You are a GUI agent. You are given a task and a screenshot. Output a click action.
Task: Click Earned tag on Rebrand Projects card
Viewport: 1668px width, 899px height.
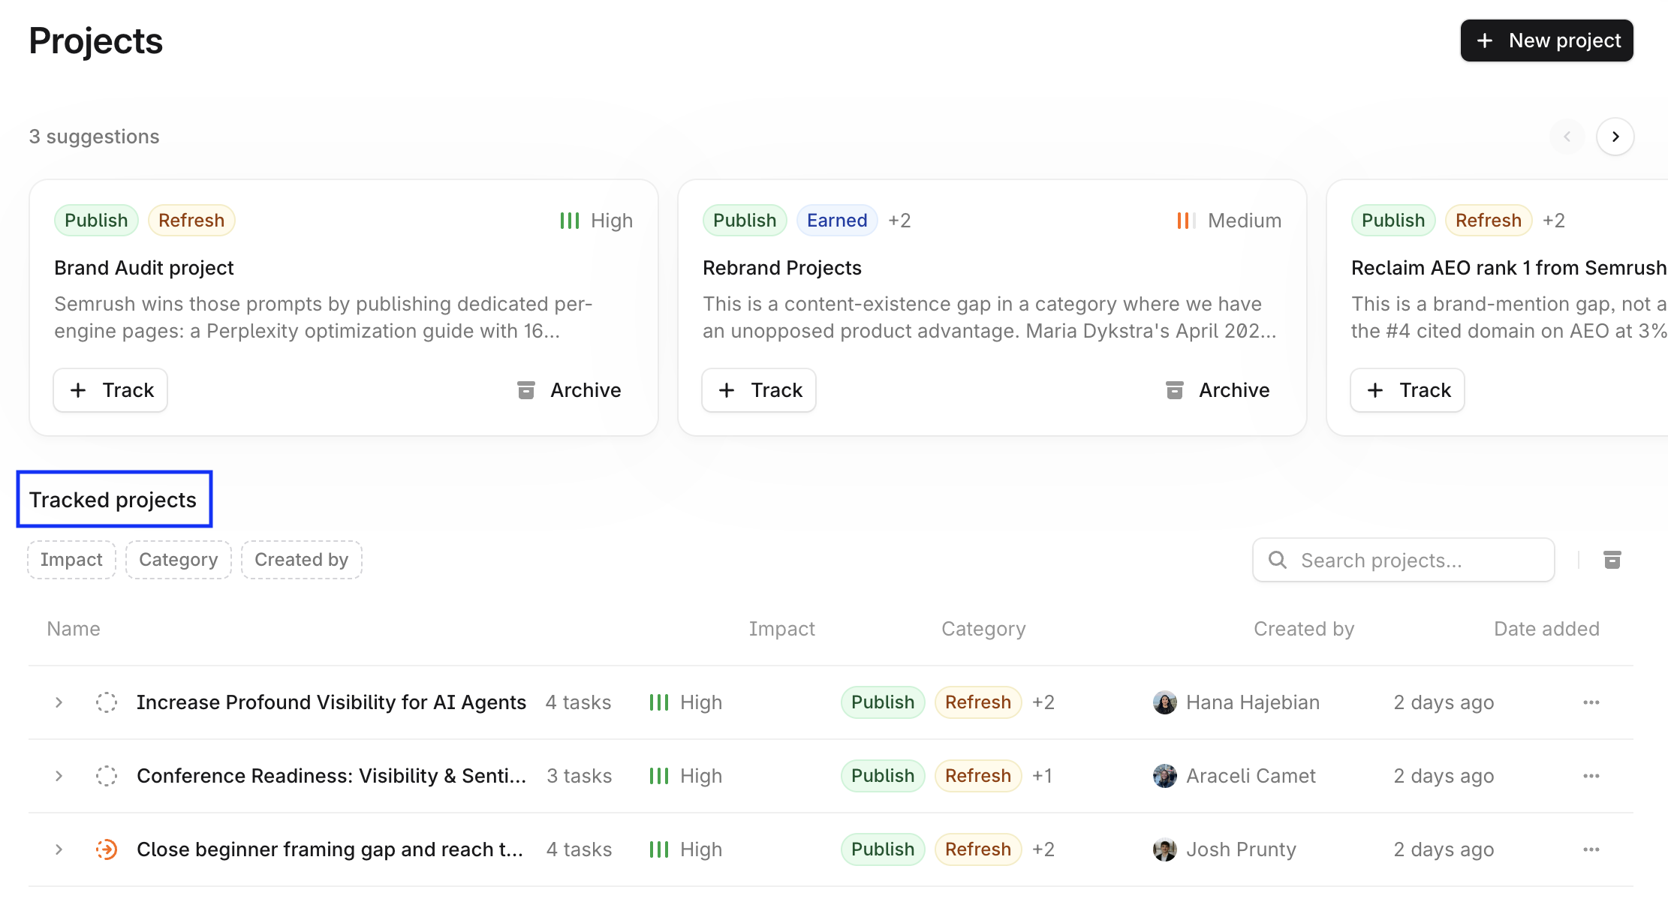click(837, 221)
